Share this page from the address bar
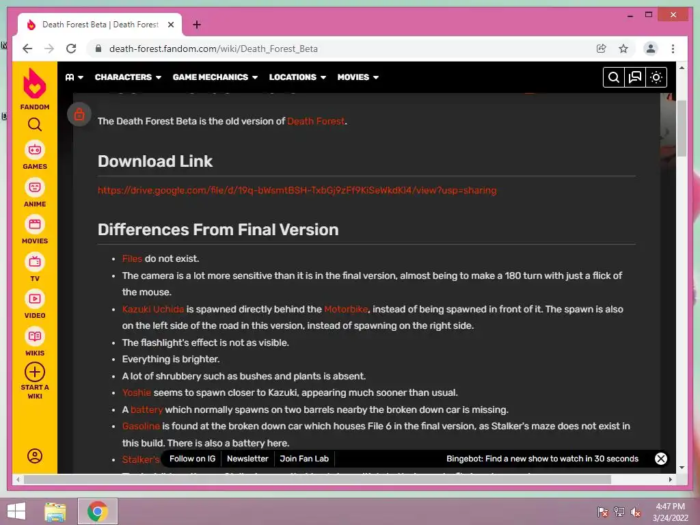This screenshot has height=525, width=700. [602, 49]
